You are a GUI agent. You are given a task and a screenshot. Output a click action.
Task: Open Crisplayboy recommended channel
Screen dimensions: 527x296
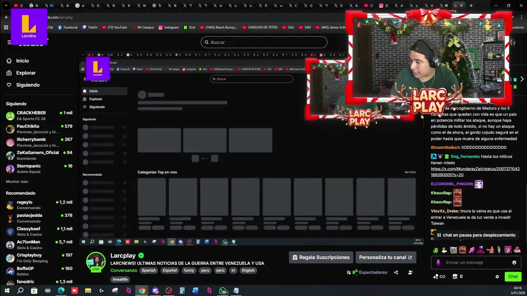(x=39, y=258)
